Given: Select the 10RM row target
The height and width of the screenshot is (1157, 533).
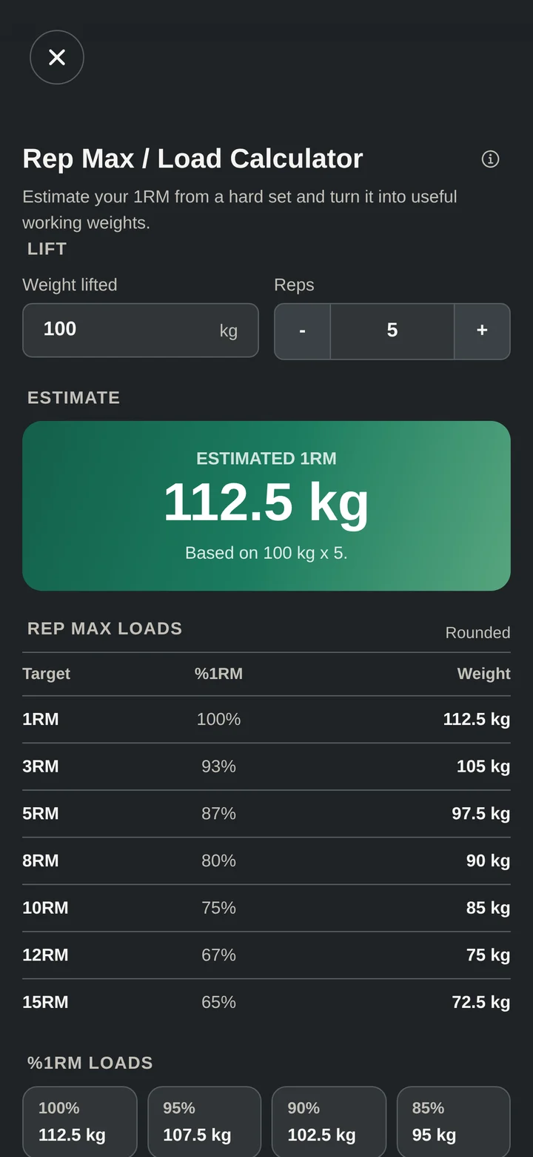Looking at the screenshot, I should click(45, 908).
